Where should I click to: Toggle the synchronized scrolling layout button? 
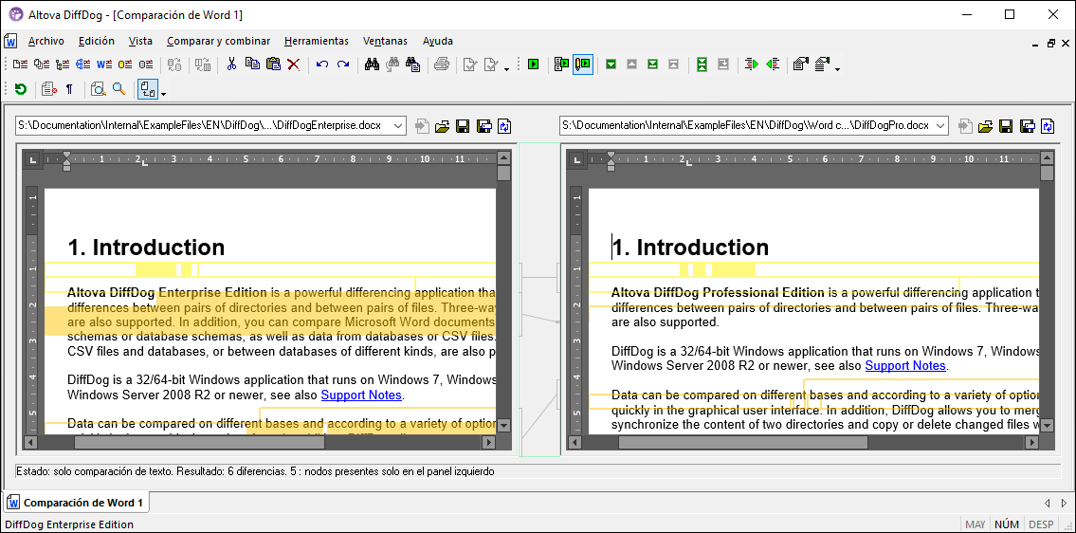(x=148, y=88)
